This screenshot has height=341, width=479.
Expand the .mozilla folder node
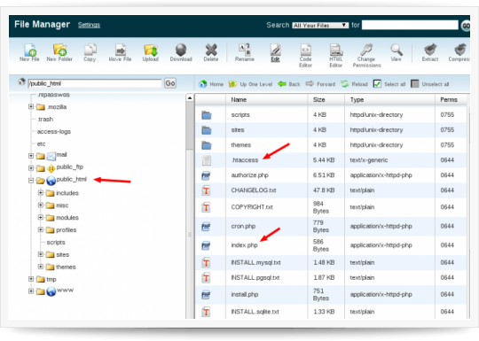pyautogui.click(x=31, y=106)
